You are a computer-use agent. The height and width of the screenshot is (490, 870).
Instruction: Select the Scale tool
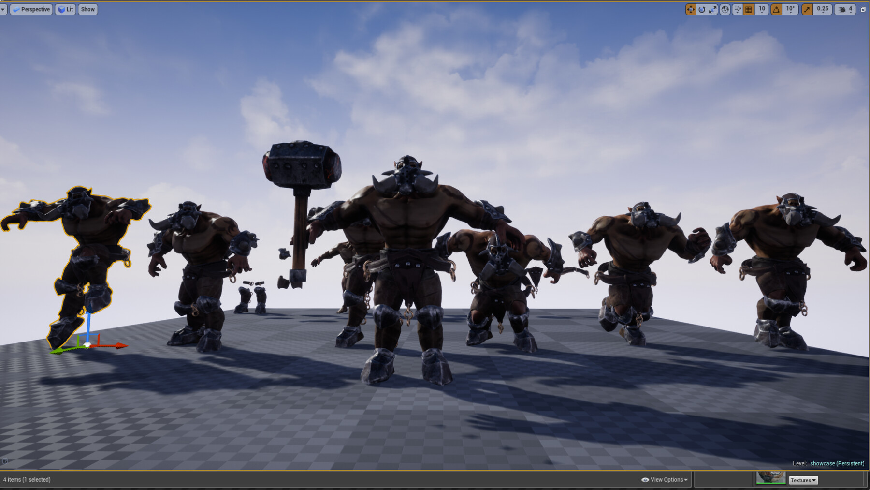click(713, 9)
